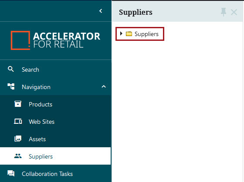Select the Suppliers folder label in tree
This screenshot has height=182, width=244.
click(146, 34)
